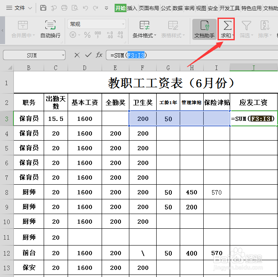Select column F header
This screenshot has height=277, width=278.
coord(142,68)
